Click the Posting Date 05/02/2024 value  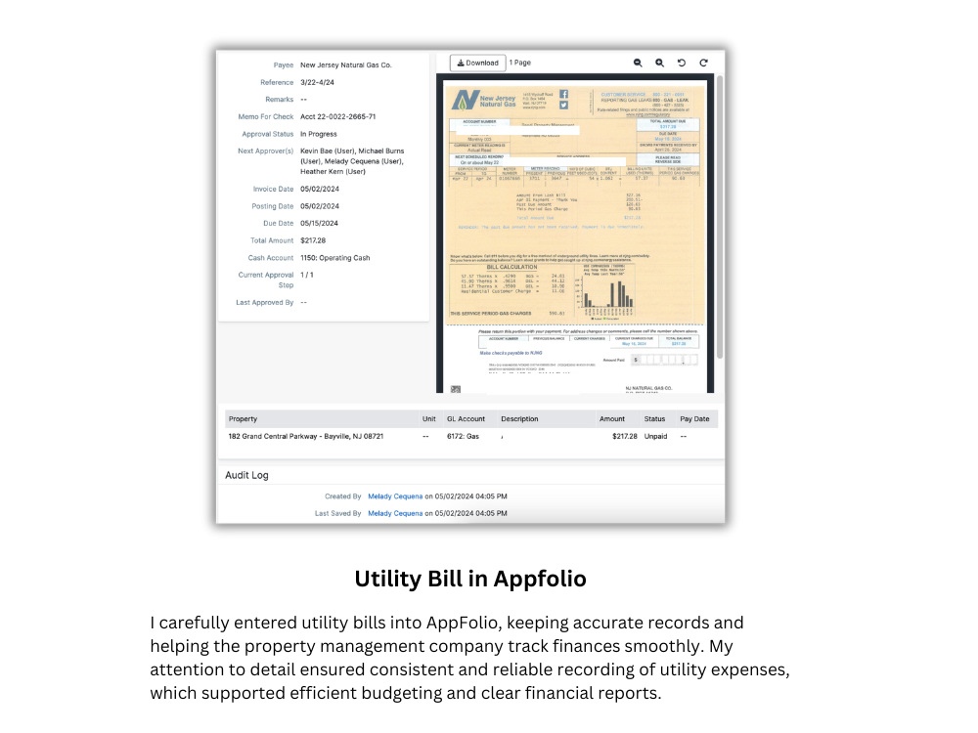(x=320, y=206)
